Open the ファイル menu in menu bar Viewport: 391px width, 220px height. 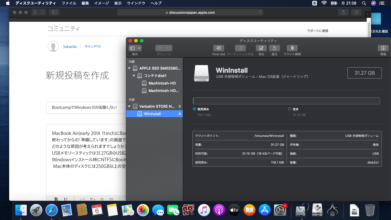click(x=69, y=3)
